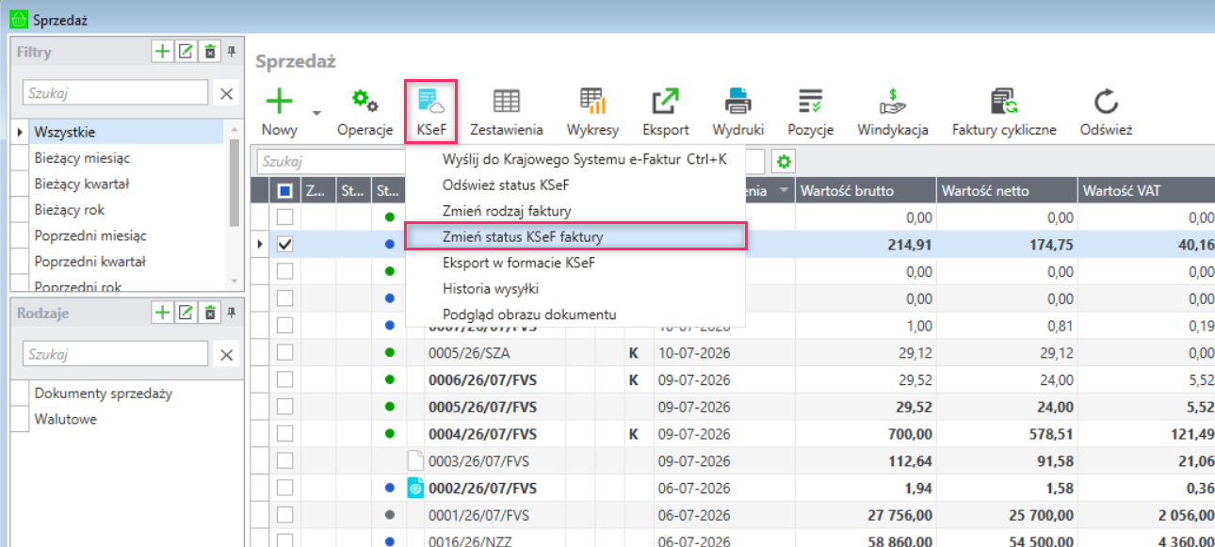
Task: Uncheck the row with brutto 214,91
Action: click(284, 244)
